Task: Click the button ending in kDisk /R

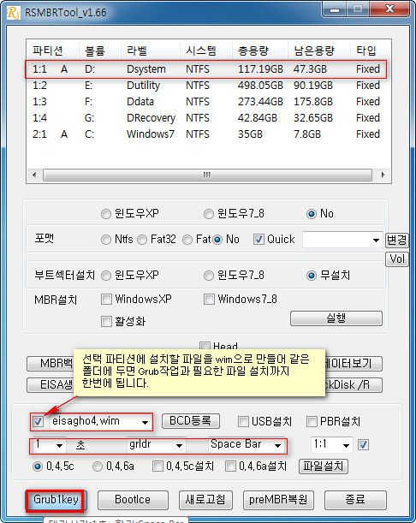Action: point(354,385)
